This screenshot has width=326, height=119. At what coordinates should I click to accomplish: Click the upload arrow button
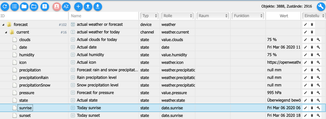[x=87, y=6]
